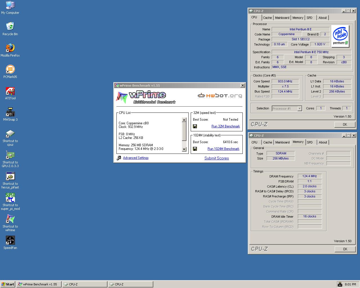Image resolution: width=360 pixels, height=288 pixels.
Task: Switch to first CPU-Z taskbar button
Action: (85, 284)
